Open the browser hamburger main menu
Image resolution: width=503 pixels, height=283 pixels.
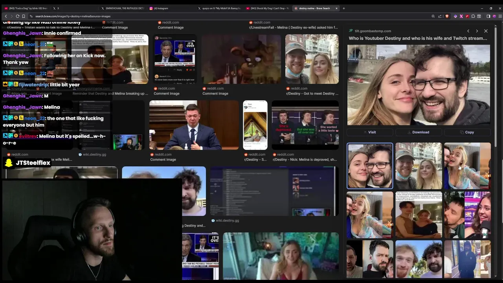coord(500,16)
